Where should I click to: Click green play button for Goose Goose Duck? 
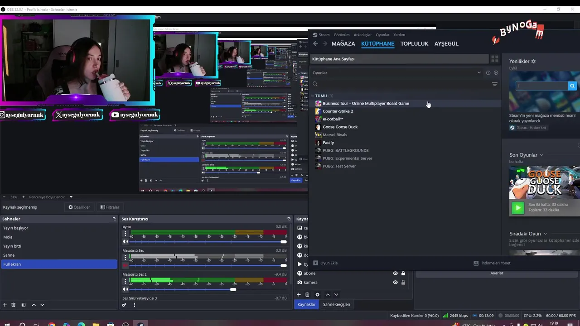coord(517,208)
